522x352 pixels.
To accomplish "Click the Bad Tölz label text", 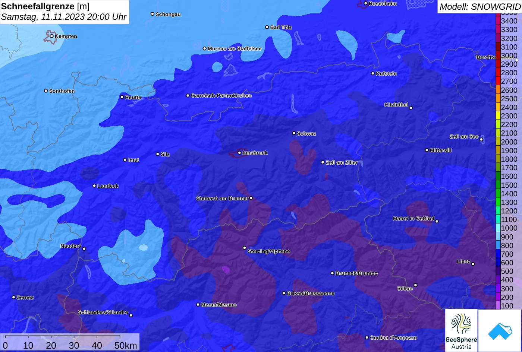I will (281, 27).
